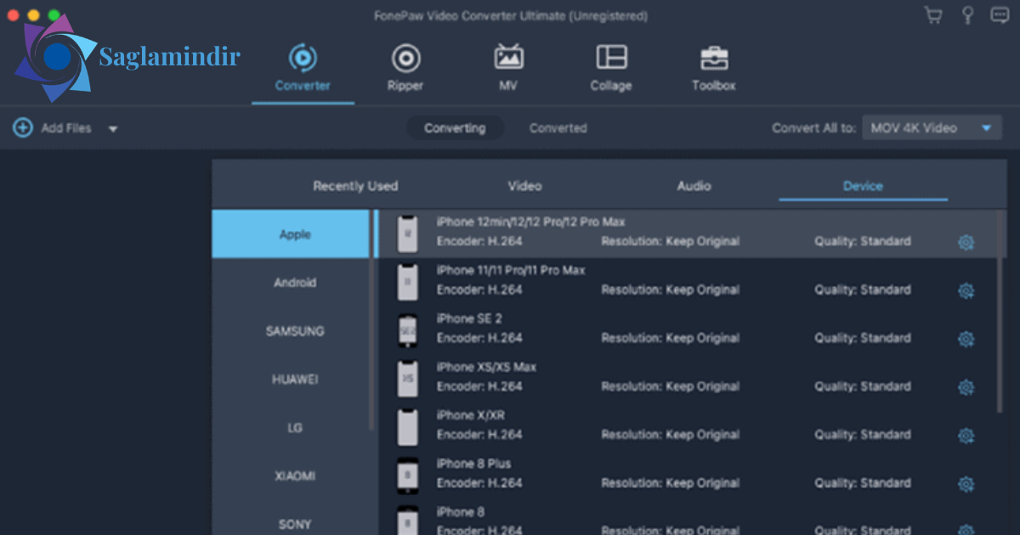Open the MV module
The height and width of the screenshot is (535, 1020).
click(x=508, y=68)
